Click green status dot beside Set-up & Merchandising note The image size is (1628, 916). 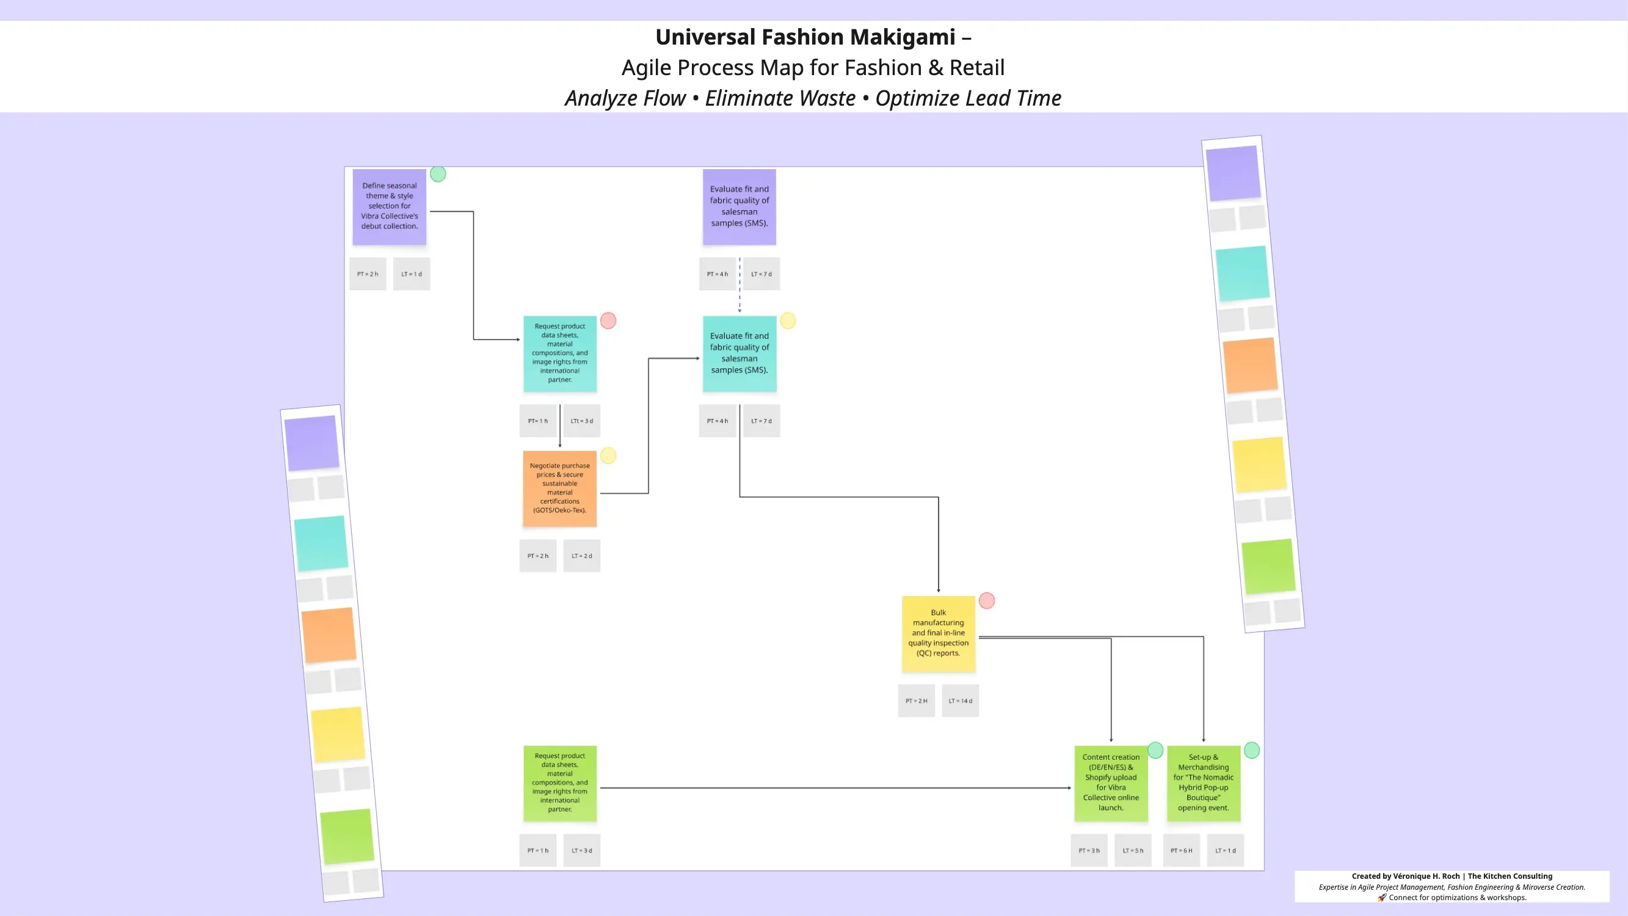(x=1251, y=751)
